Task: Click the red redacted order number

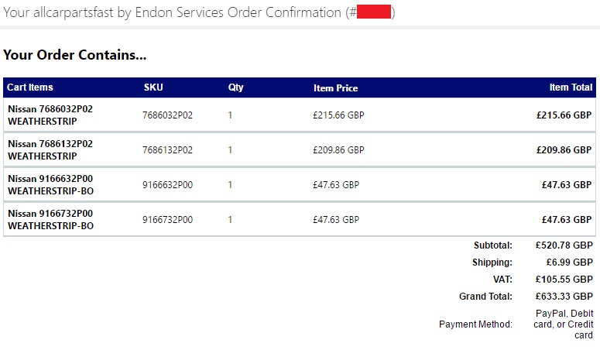Action: click(x=374, y=12)
